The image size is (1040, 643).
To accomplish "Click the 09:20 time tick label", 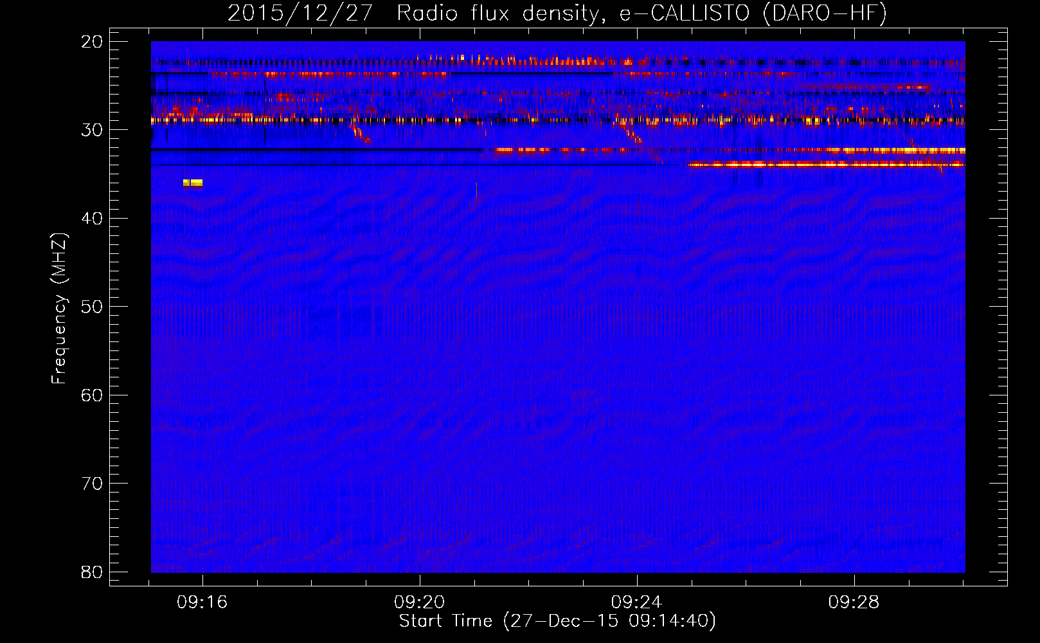I will [420, 602].
